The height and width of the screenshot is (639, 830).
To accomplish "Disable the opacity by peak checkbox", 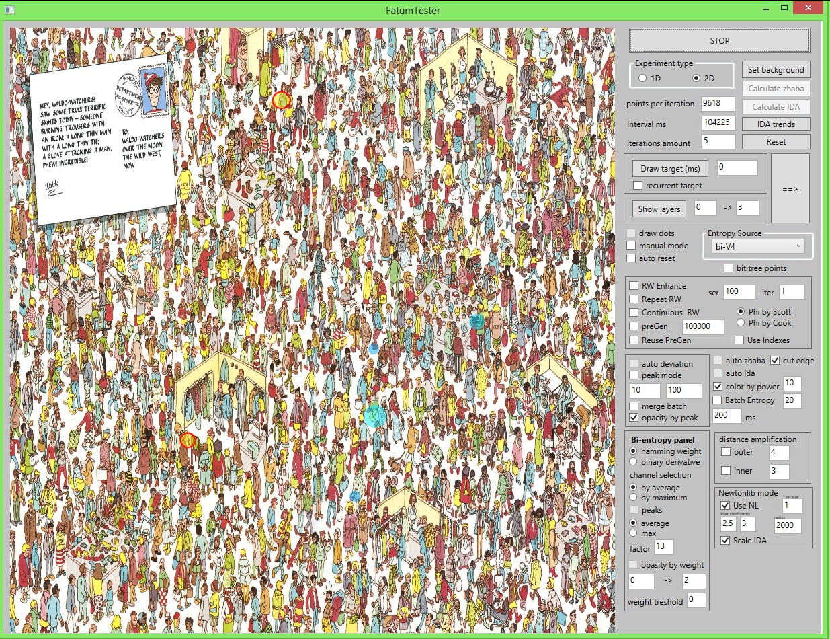I will pyautogui.click(x=634, y=418).
